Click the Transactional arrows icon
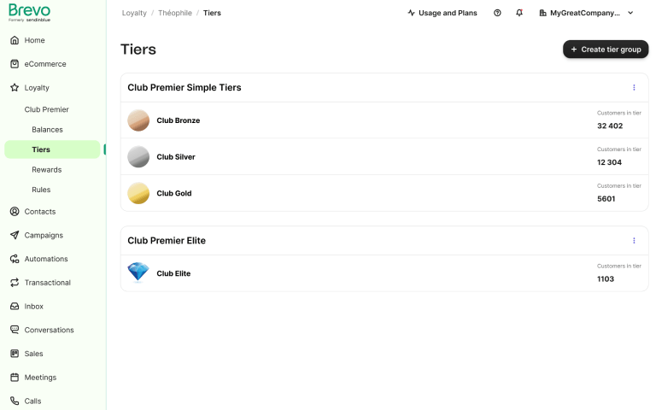Viewport: 656px width, 410px height. point(15,283)
